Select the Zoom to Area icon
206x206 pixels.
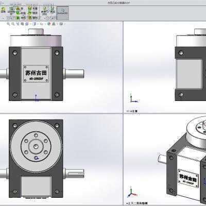(13, 24)
